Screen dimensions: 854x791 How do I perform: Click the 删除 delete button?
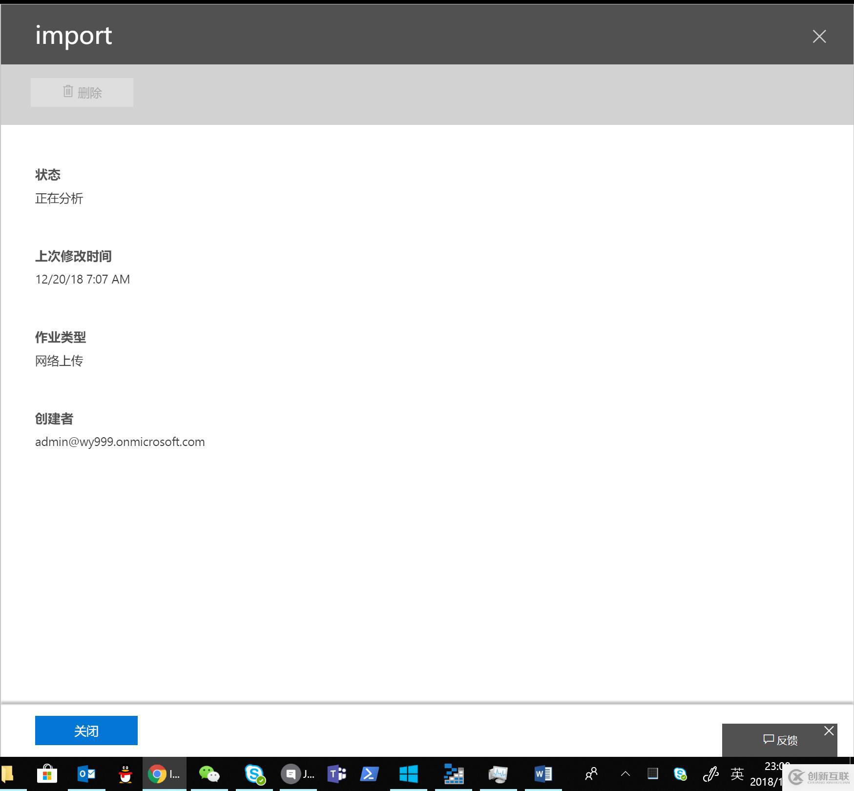coord(82,92)
